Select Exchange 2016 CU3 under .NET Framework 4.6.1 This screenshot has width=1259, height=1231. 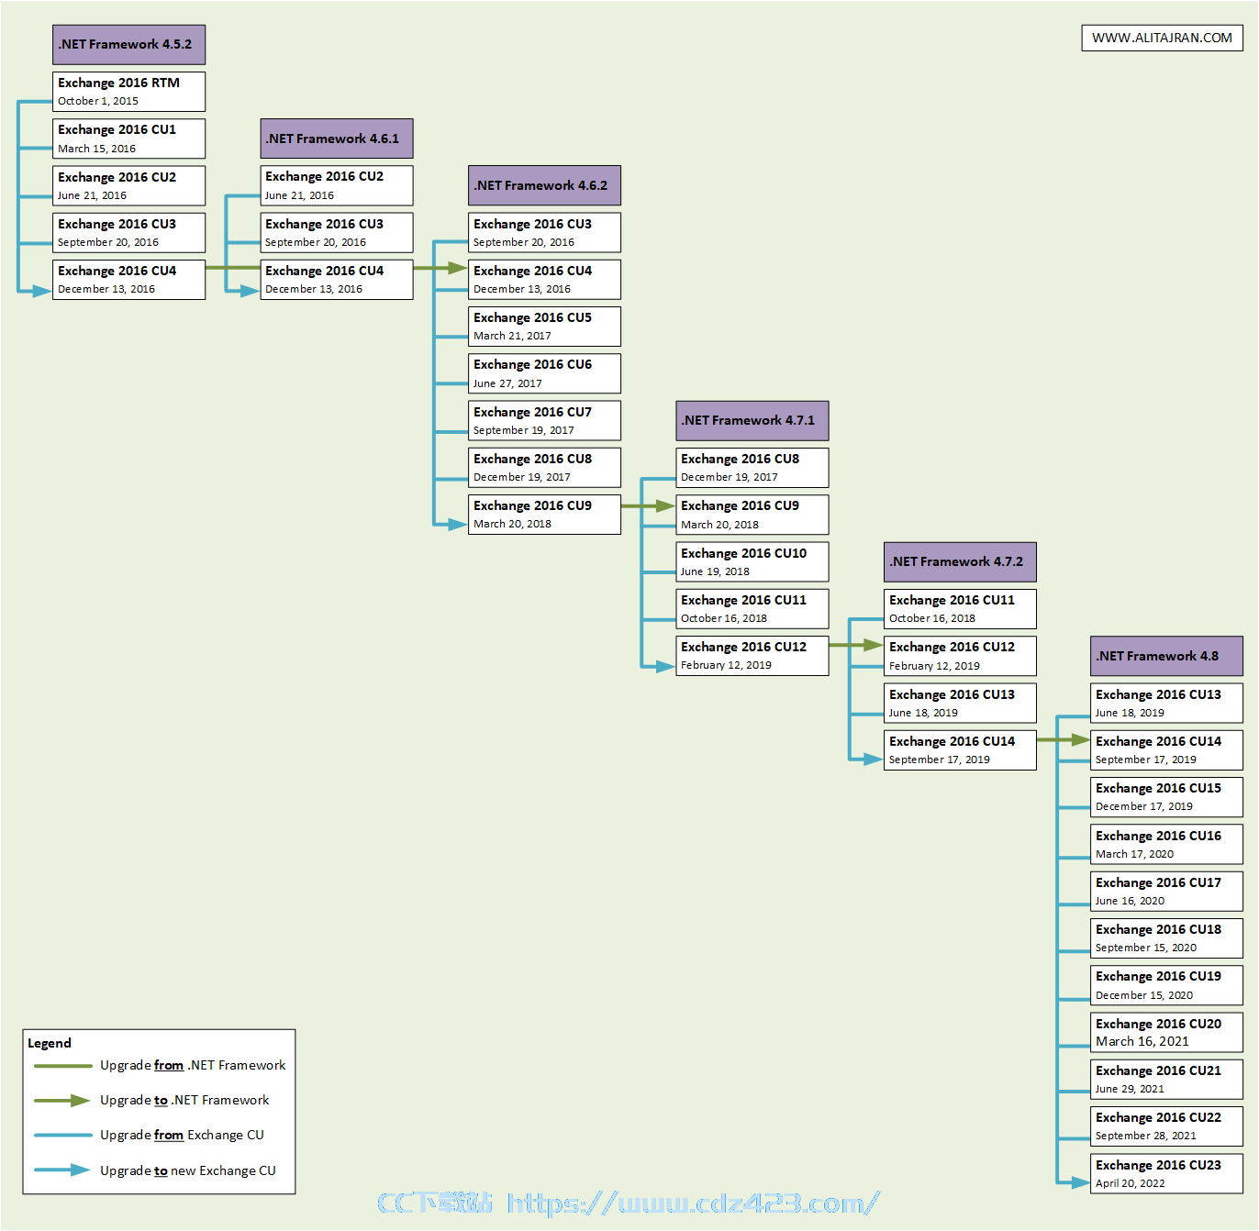(337, 232)
